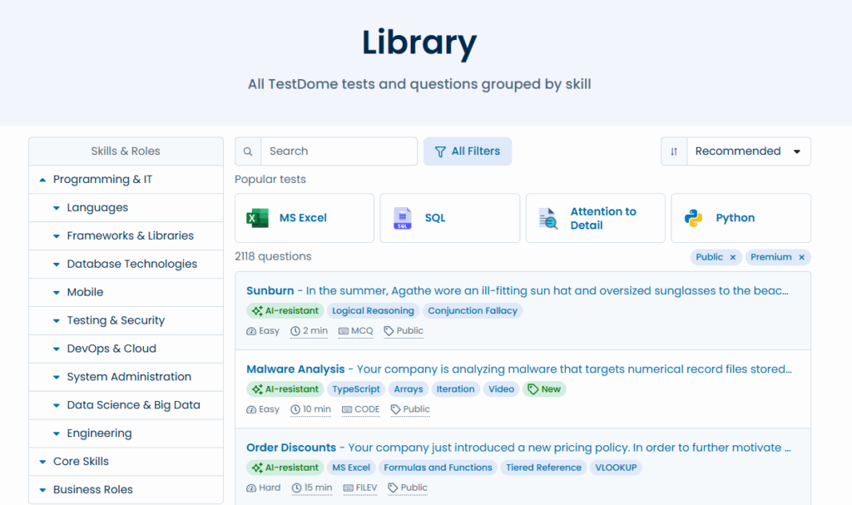Click the Python logo icon
The image size is (852, 505).
click(693, 218)
